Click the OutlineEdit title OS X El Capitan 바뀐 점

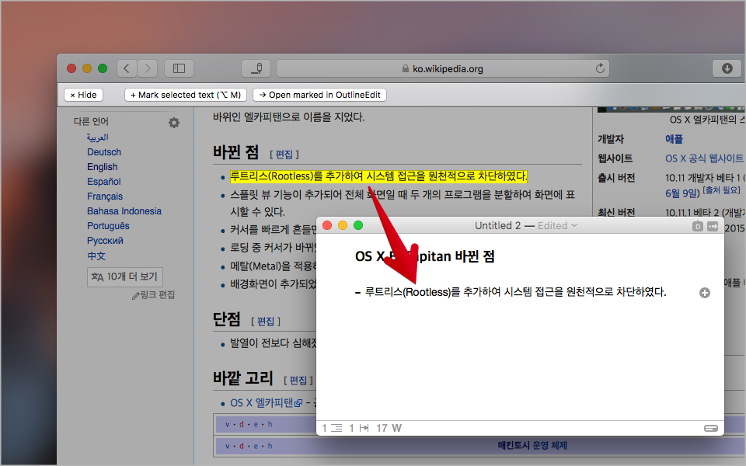(425, 256)
